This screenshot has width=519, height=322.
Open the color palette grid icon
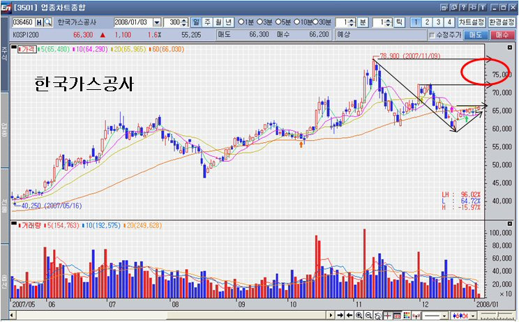(407, 316)
